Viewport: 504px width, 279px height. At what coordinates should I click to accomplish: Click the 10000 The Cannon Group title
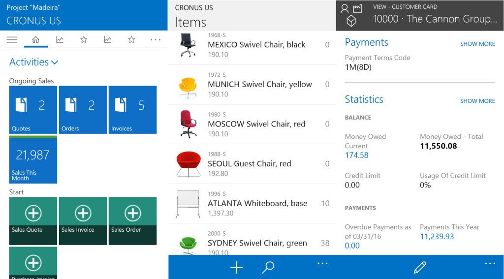(x=435, y=19)
